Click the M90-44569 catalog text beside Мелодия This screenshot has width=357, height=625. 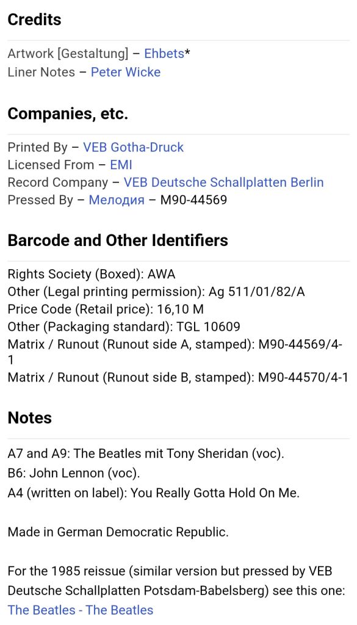pos(193,200)
